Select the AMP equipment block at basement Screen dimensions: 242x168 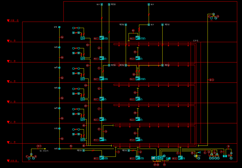tap(153, 158)
